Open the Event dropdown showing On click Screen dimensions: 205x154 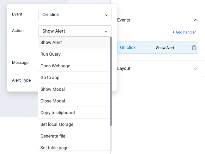[75, 15]
